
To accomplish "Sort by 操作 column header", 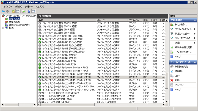I will tap(156, 20).
